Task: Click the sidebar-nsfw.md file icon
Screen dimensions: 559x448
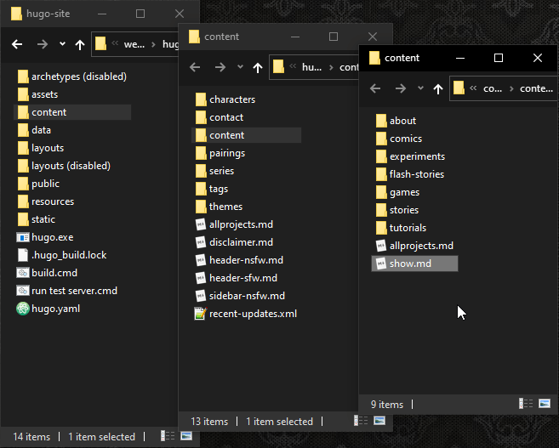Action: click(201, 296)
